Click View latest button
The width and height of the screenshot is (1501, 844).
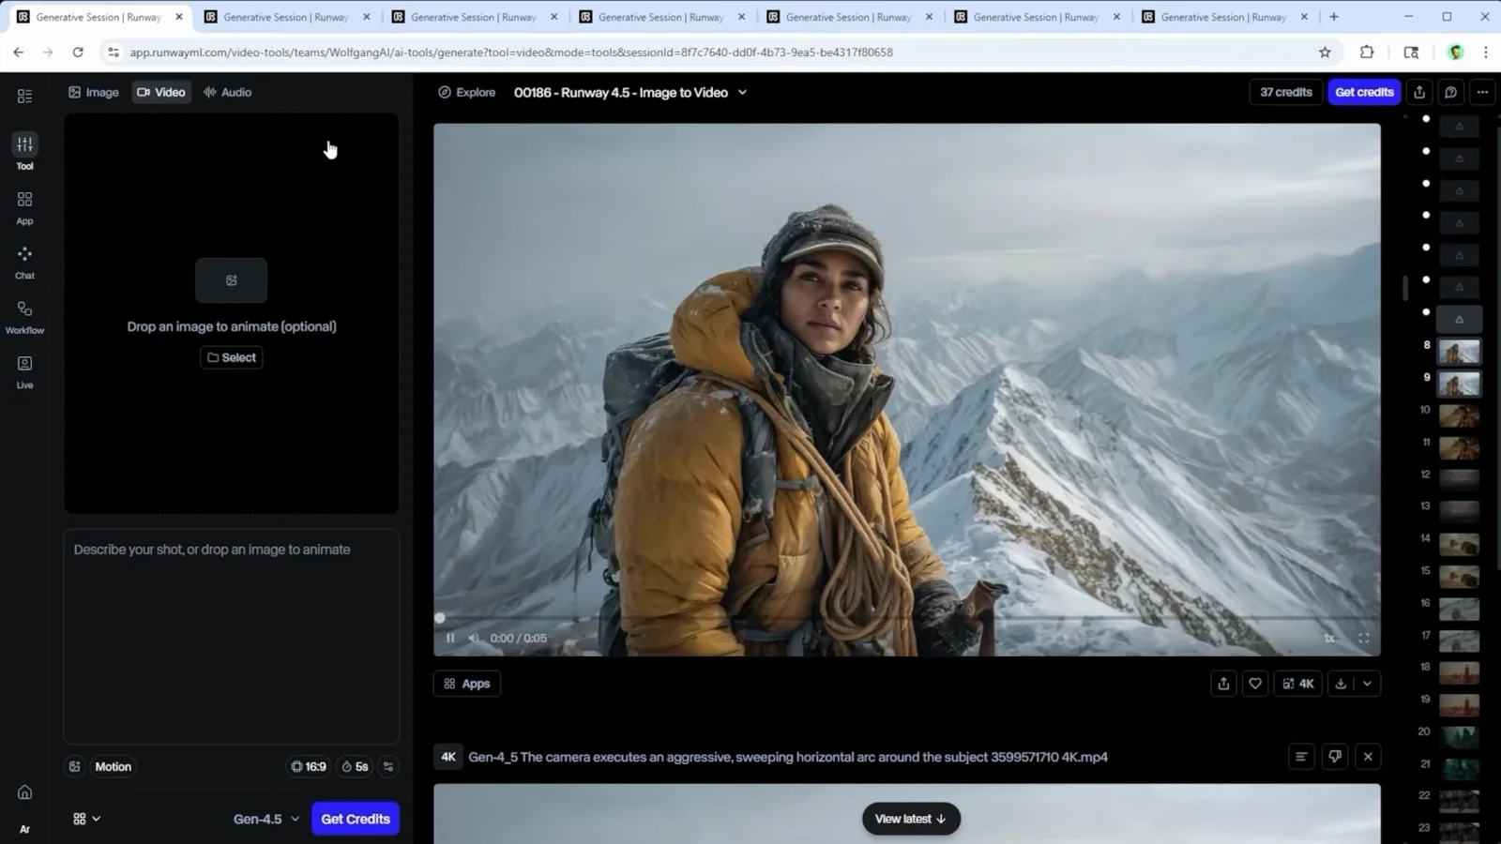pos(911,819)
